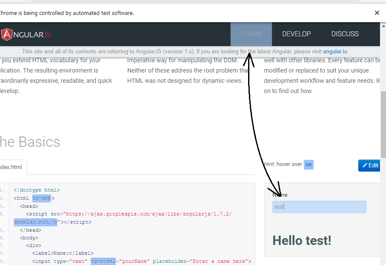Screen dimensions: 386x265
Task: Open the DISCUSS menu
Action: coord(345,34)
